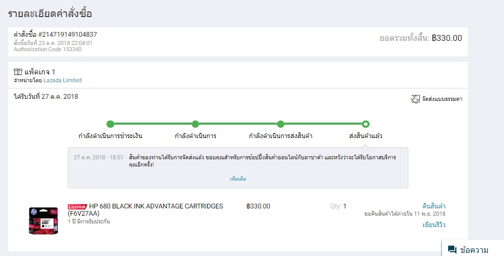Screen dimensions: 504x256
Task: Click the ส่งสินค้าแล้ว step label
Action: point(366,136)
